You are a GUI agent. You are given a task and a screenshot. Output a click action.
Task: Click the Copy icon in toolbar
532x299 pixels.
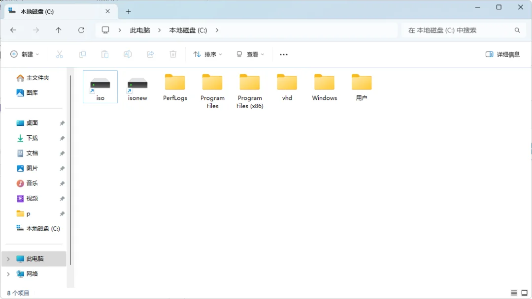click(x=82, y=54)
